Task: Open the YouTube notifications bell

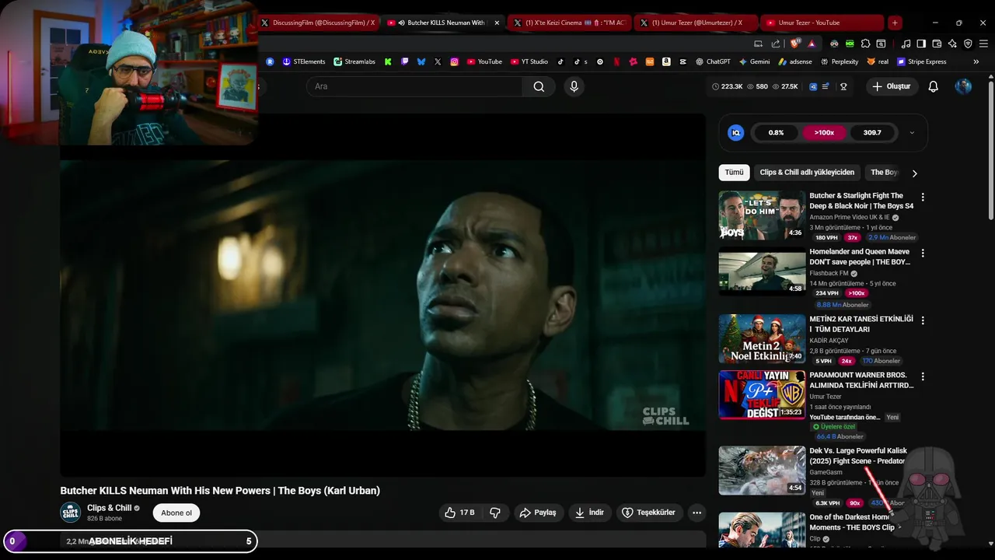Action: 933,86
